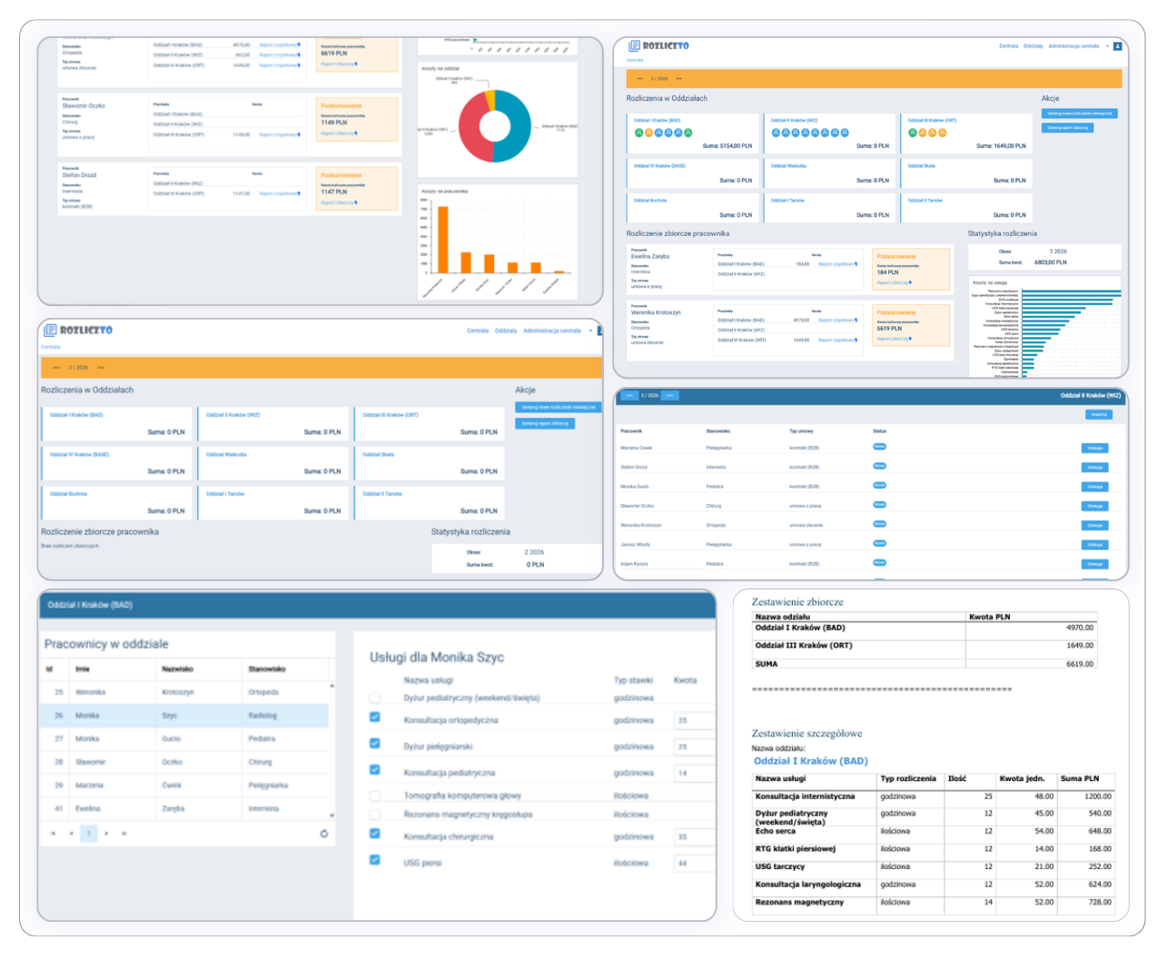Click the Kwota field for Konsultacja chirurgiczna
The image size is (1167, 959).
(693, 836)
